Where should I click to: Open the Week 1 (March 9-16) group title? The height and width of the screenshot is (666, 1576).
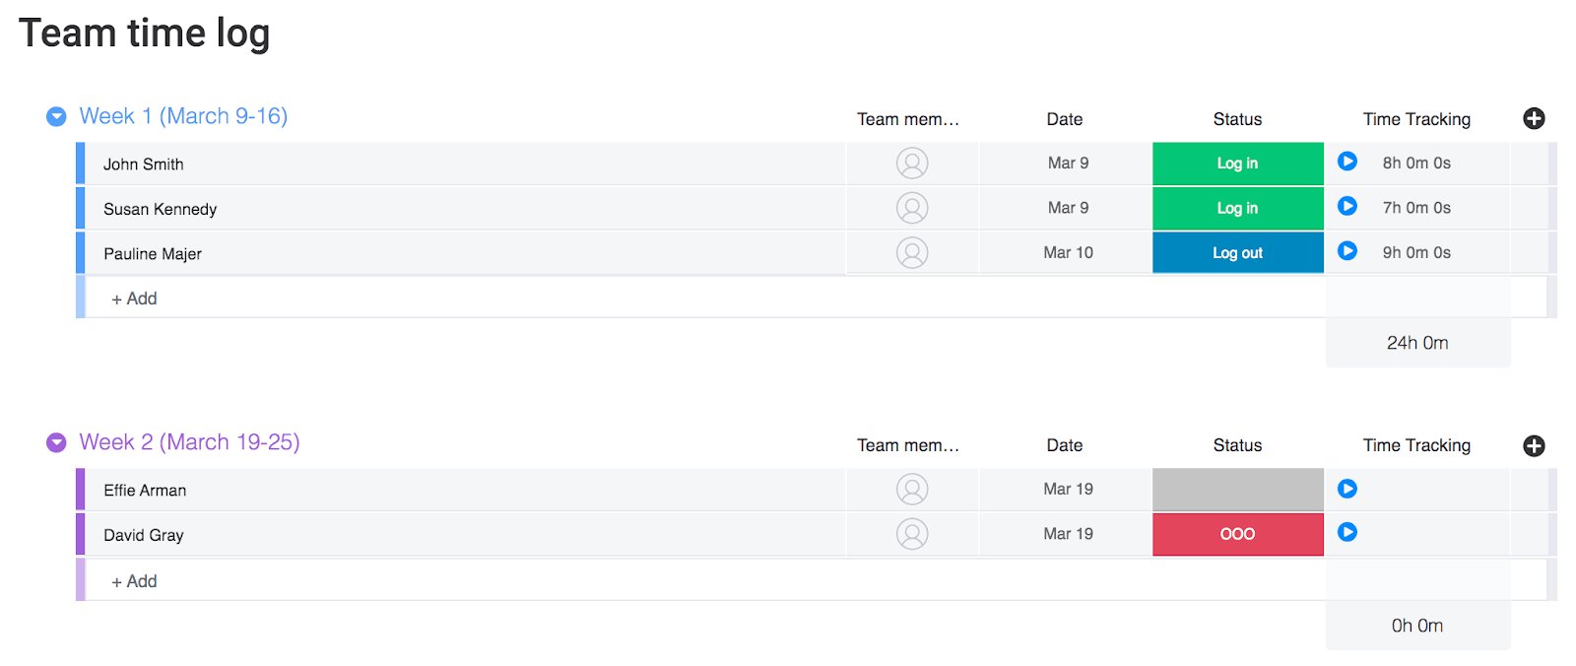tap(183, 116)
